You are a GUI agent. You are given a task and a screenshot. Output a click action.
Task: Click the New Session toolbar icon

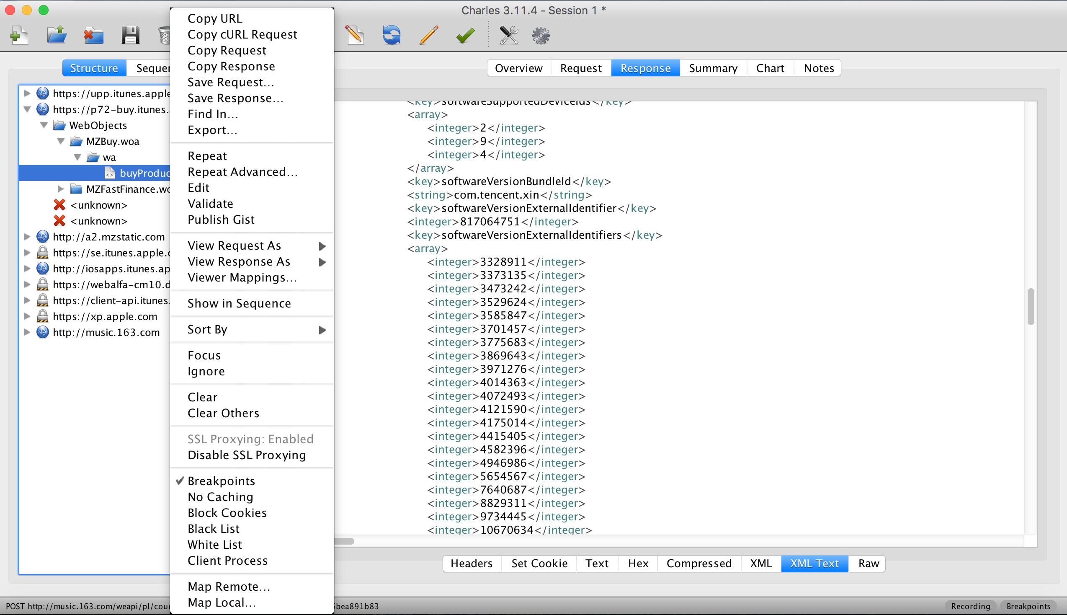[19, 35]
